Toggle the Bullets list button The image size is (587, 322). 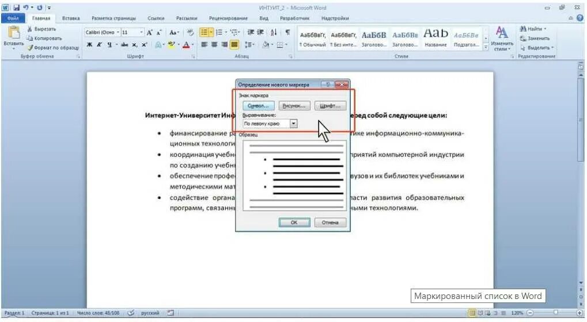204,33
